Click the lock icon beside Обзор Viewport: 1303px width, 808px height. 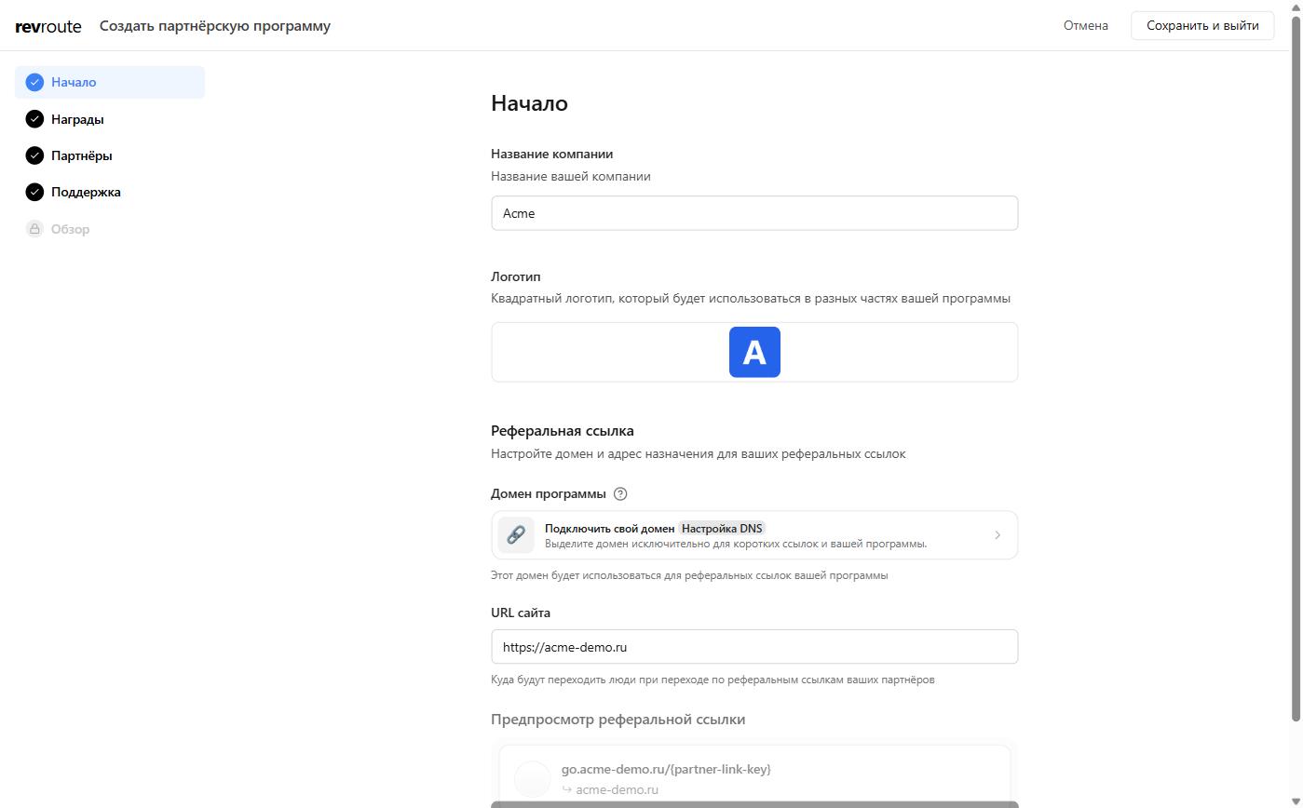pos(34,229)
